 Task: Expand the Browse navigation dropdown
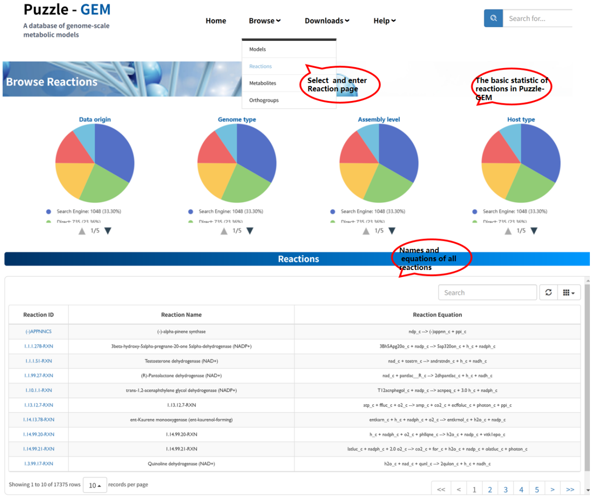pos(264,21)
